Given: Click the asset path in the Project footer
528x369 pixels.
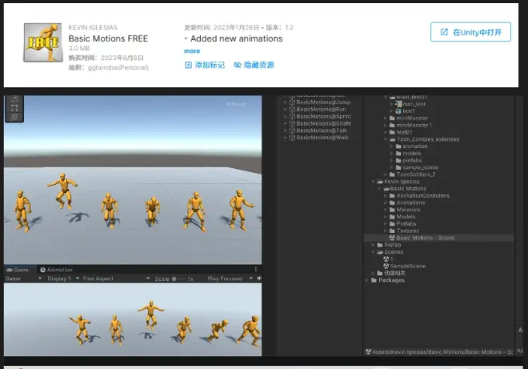Looking at the screenshot, I should click(x=439, y=352).
